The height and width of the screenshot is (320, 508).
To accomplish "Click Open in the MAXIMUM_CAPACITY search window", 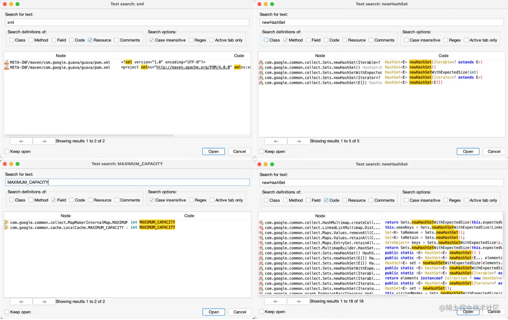I will pos(214,312).
